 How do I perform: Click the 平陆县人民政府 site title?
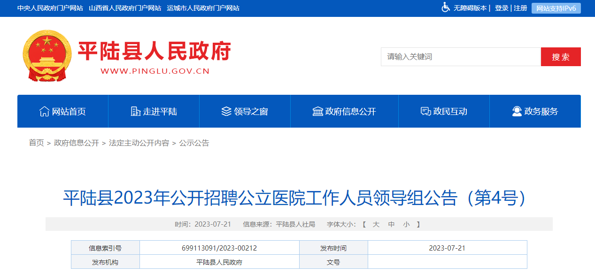tap(155, 51)
